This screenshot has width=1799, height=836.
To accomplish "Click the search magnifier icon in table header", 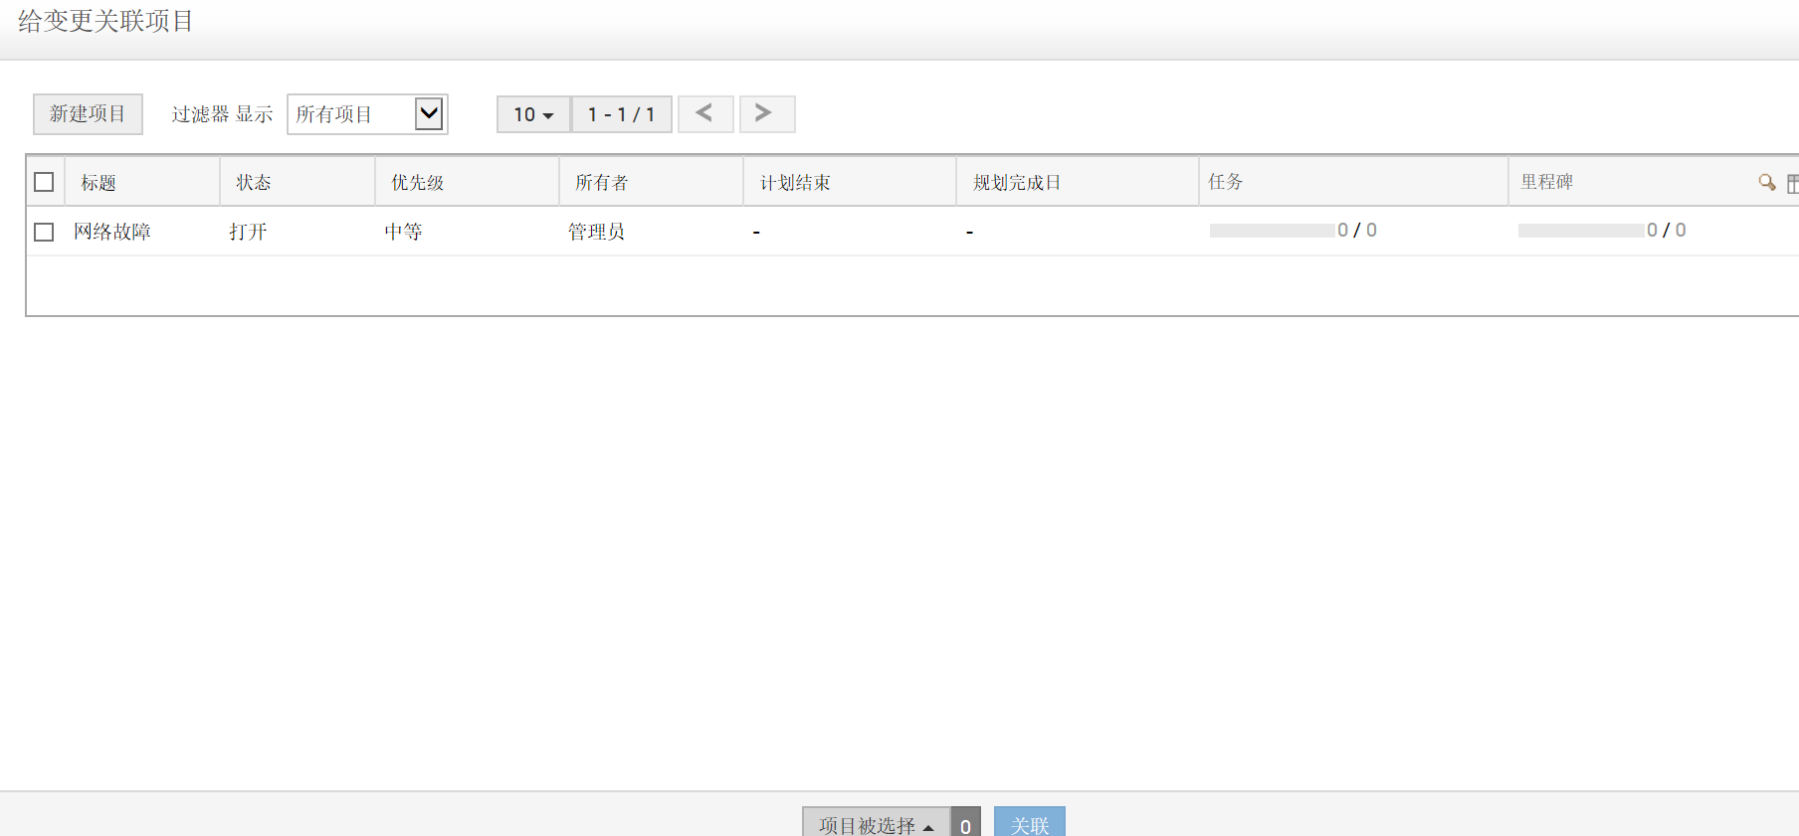I will [1767, 182].
